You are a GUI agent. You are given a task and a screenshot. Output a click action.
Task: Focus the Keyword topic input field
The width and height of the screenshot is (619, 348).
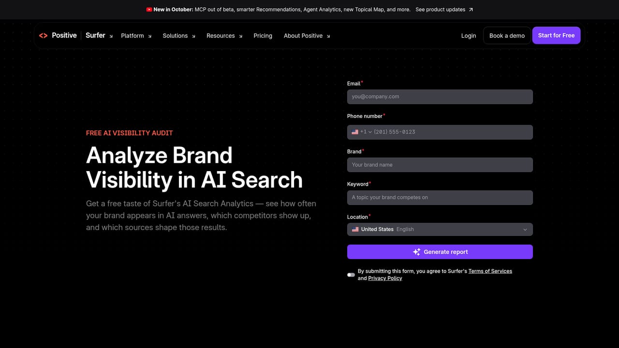[x=440, y=198]
